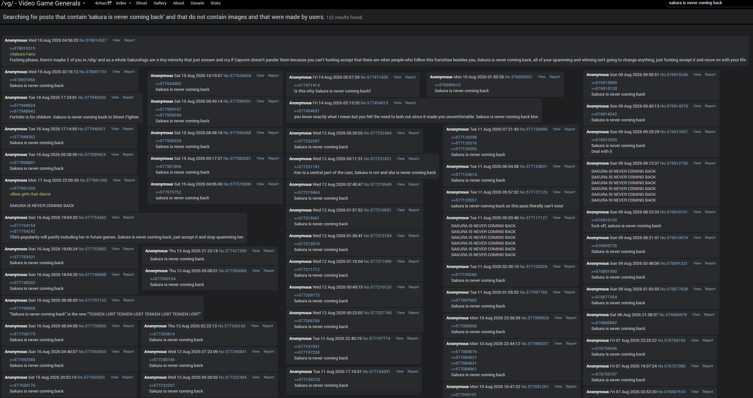Open quoted post >>577754242
Screen dimensions: 753x398
tap(22, 231)
